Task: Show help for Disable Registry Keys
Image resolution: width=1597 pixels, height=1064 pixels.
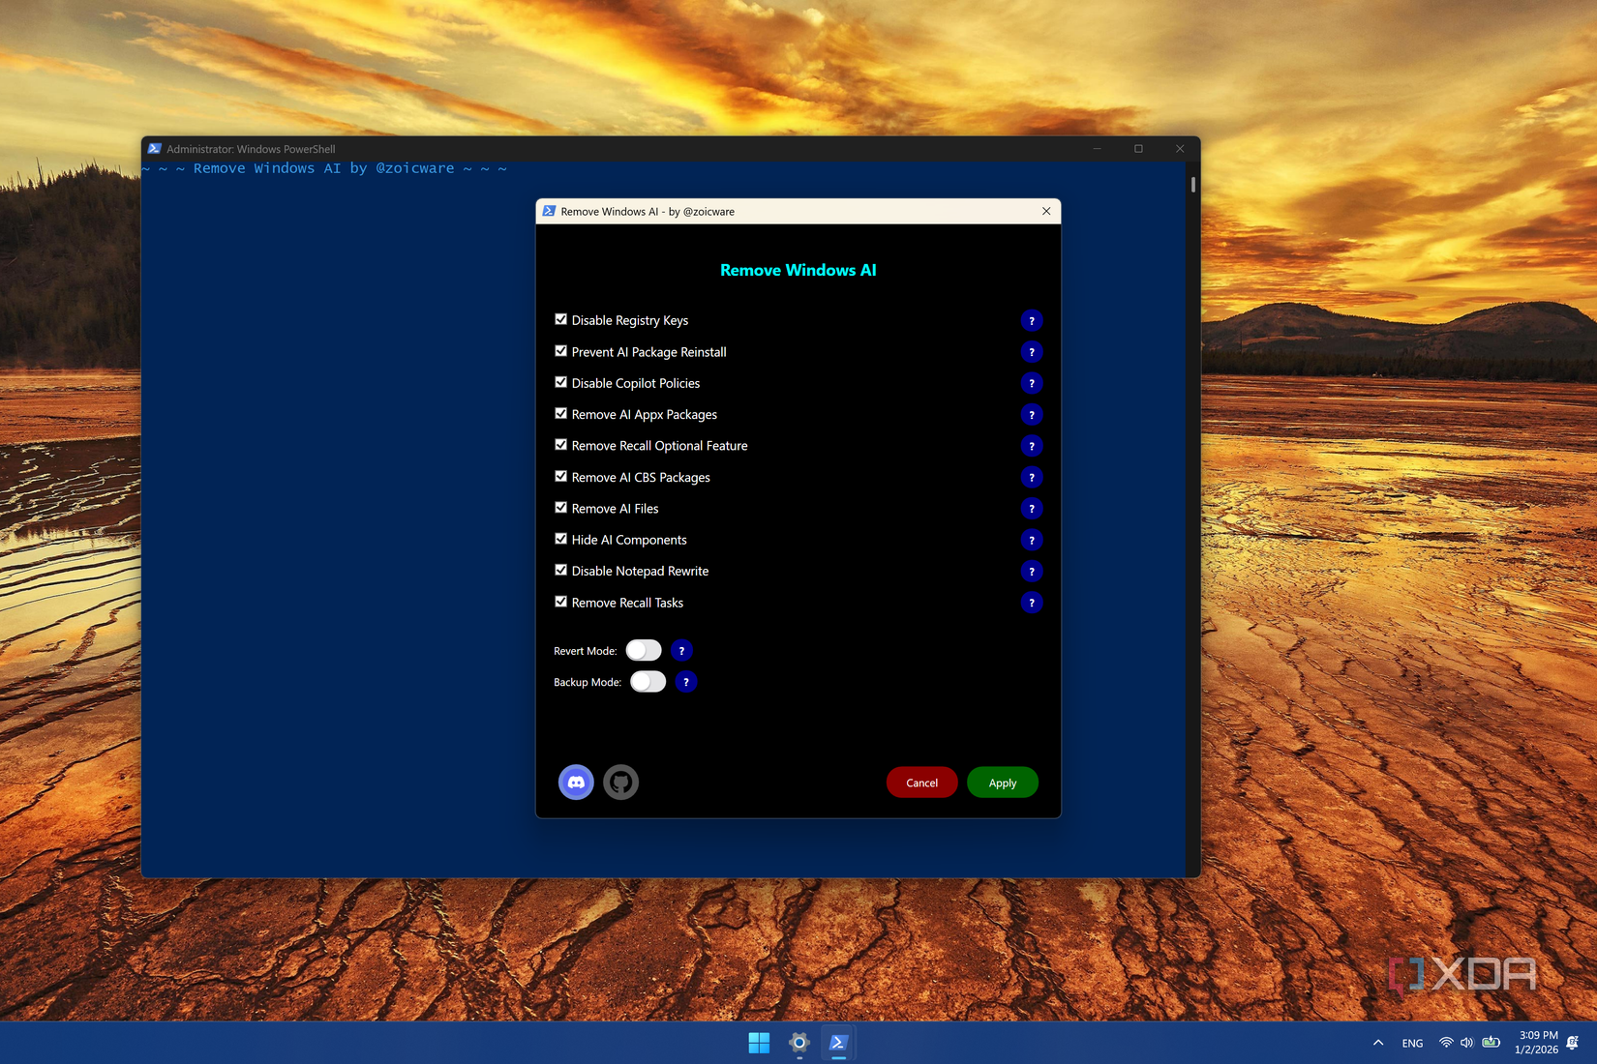Action: (x=1031, y=321)
